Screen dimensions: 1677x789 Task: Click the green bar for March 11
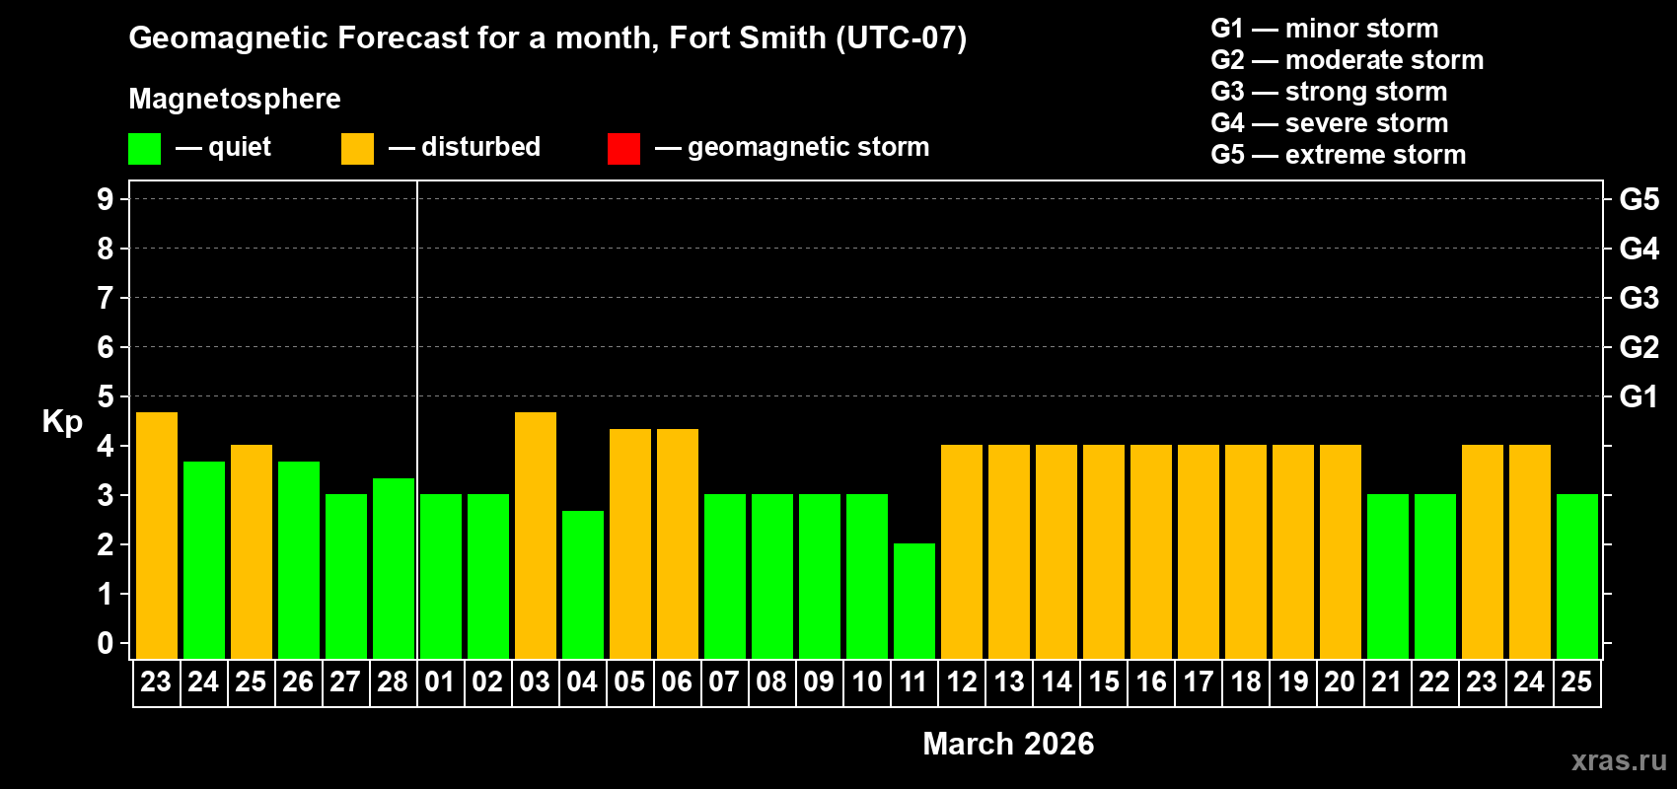pos(914,602)
